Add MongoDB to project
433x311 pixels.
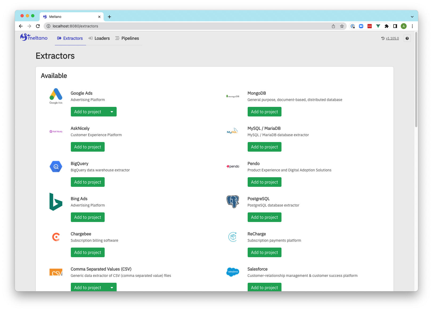tap(264, 112)
